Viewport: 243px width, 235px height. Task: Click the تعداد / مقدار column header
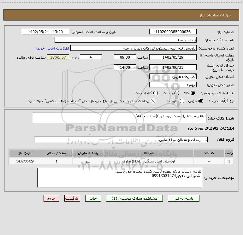click(x=56, y=153)
